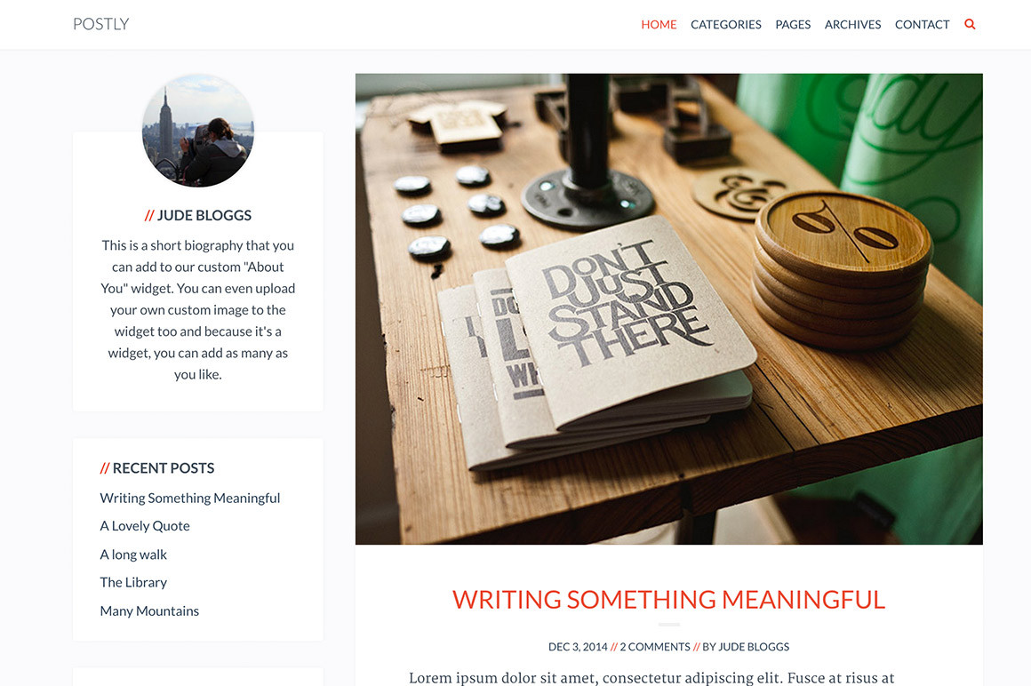Go to the HOME menu item
The image size is (1031, 686).
click(x=659, y=24)
